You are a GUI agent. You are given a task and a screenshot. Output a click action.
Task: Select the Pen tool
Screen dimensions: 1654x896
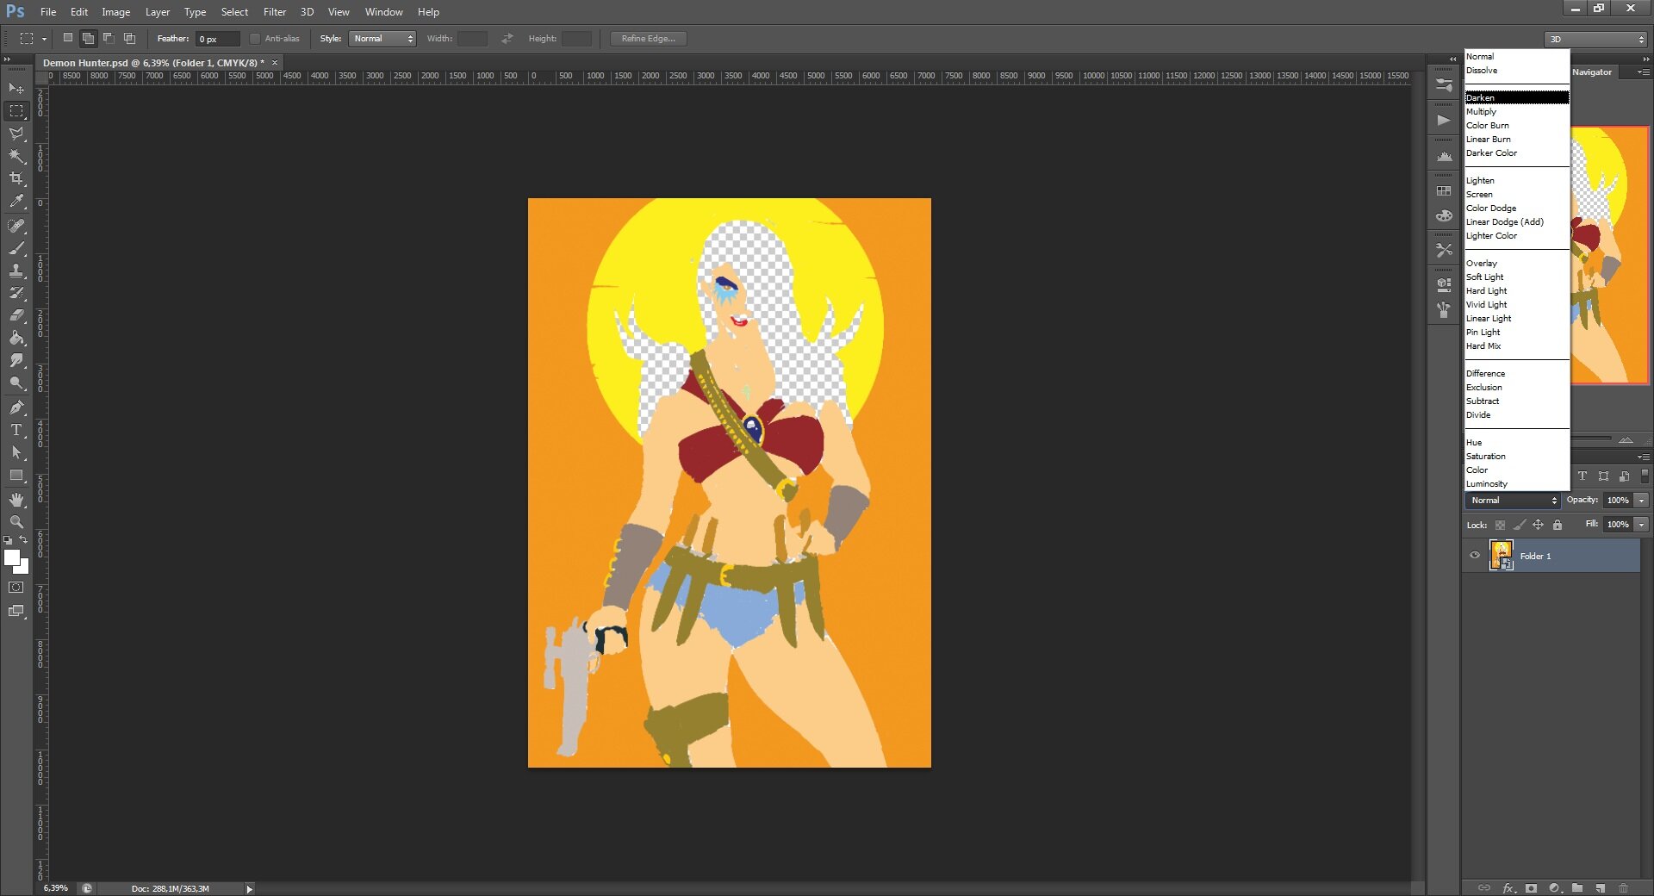point(16,408)
